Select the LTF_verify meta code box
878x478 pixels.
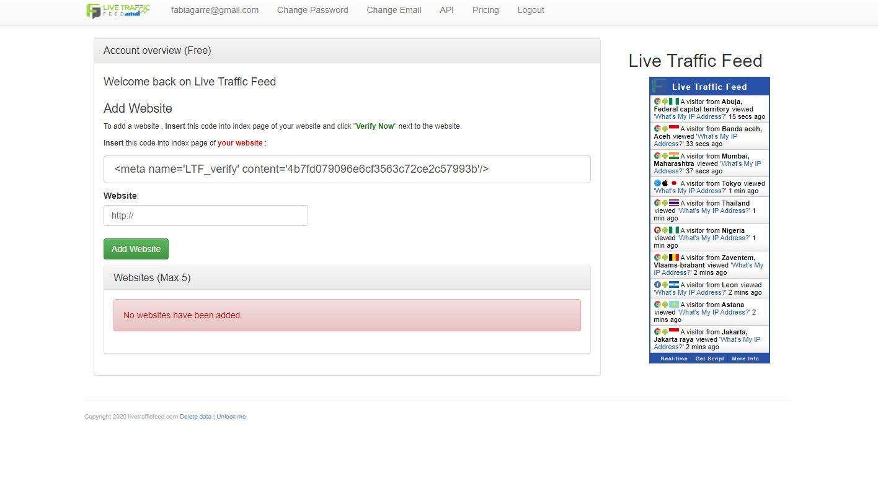[x=347, y=169]
